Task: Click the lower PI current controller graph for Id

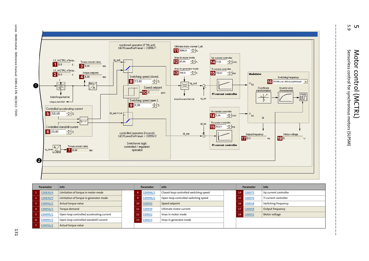Action: (x=224, y=136)
